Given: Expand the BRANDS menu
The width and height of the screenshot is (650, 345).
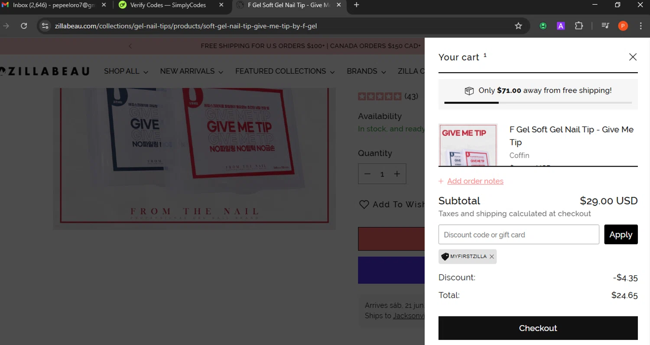Looking at the screenshot, I should (366, 71).
